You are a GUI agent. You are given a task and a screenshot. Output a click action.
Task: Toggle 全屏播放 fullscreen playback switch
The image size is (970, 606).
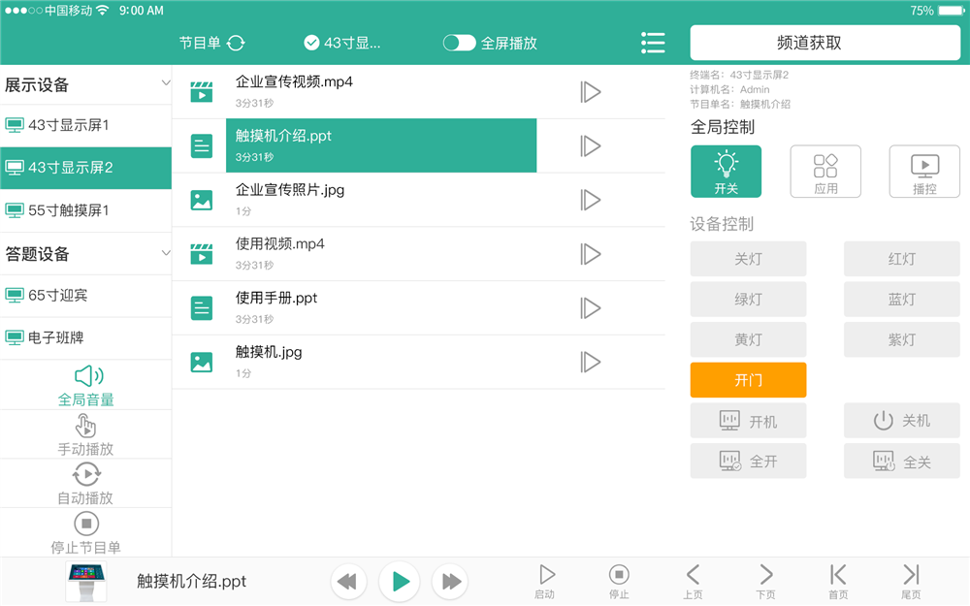click(x=460, y=43)
